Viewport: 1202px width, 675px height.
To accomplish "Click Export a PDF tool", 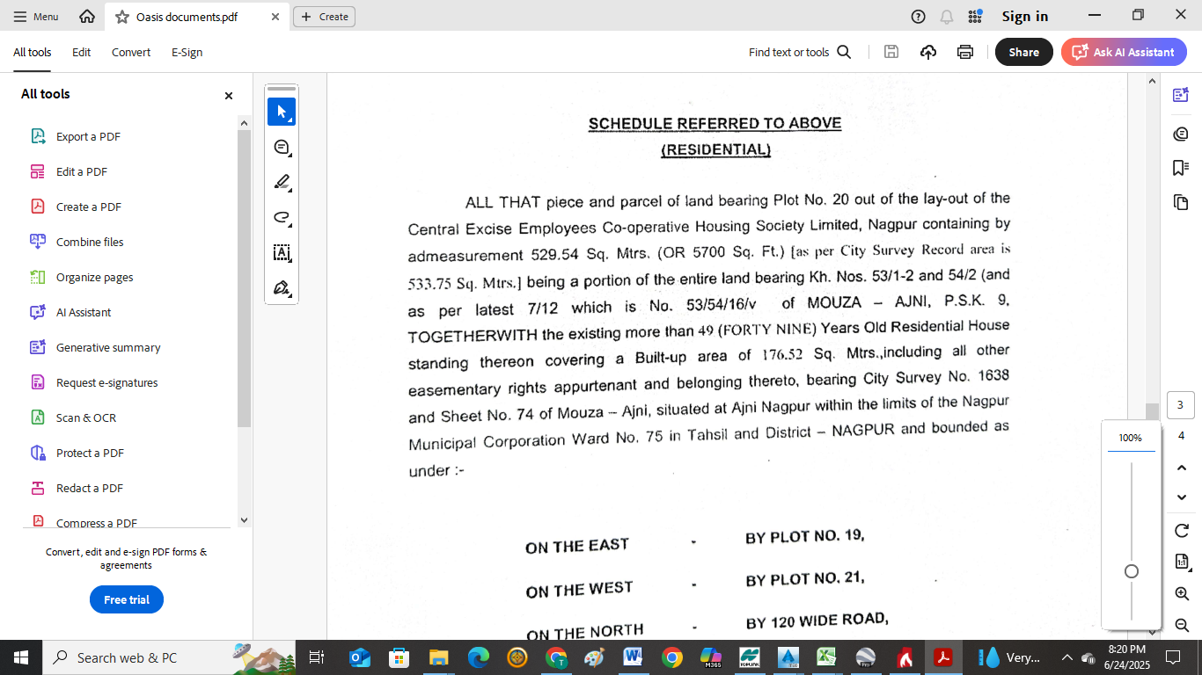I will coord(88,136).
